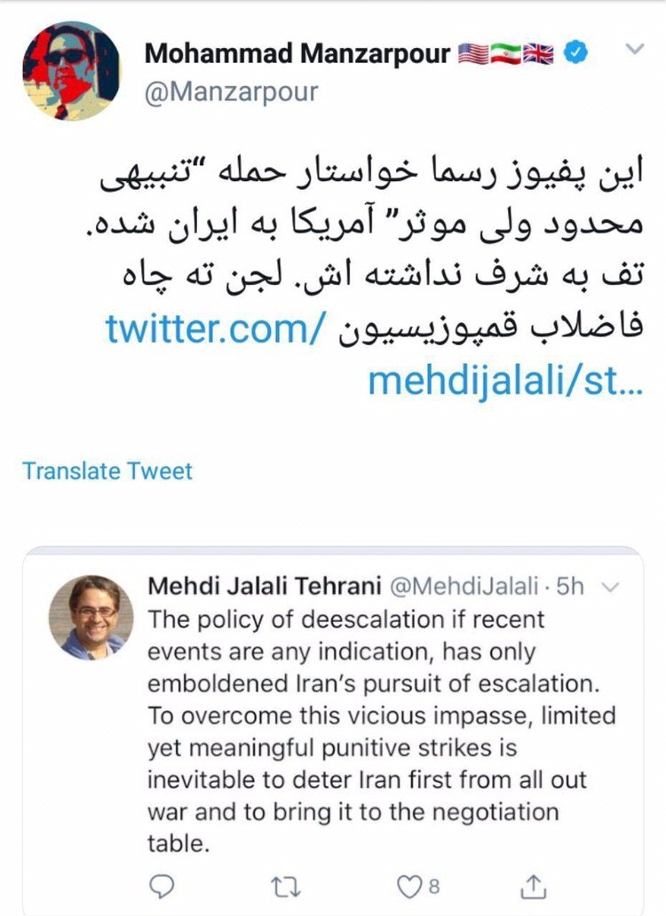Click the @Manzarpour handle
Screen dimensions: 666x916
point(231,91)
